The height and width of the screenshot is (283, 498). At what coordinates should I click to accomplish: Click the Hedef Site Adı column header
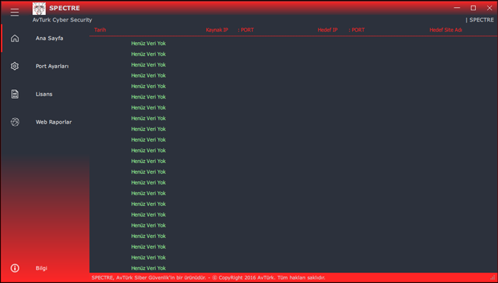click(x=446, y=30)
